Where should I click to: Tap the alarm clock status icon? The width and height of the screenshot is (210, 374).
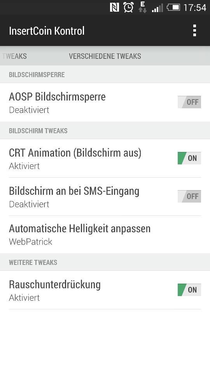tap(128, 8)
